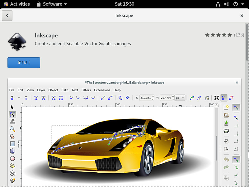This screenshot has height=187, width=249.
Task: Click the Export file icon
Action: click(226, 149)
